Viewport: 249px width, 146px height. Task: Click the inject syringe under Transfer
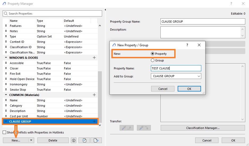click(144, 128)
